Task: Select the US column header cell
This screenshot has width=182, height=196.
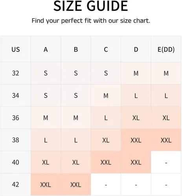Action: [16, 49]
